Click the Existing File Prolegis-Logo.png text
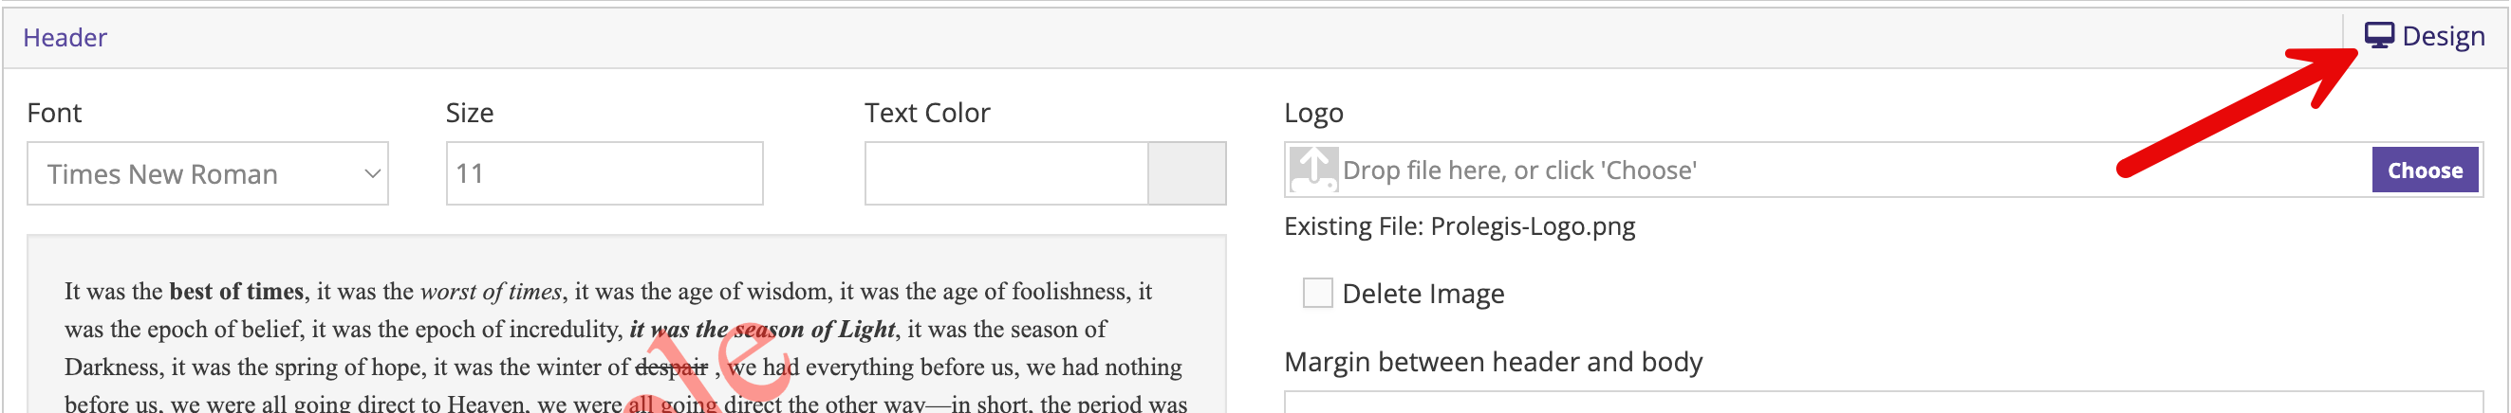Viewport: 2511px width, 413px height. [x=1459, y=226]
